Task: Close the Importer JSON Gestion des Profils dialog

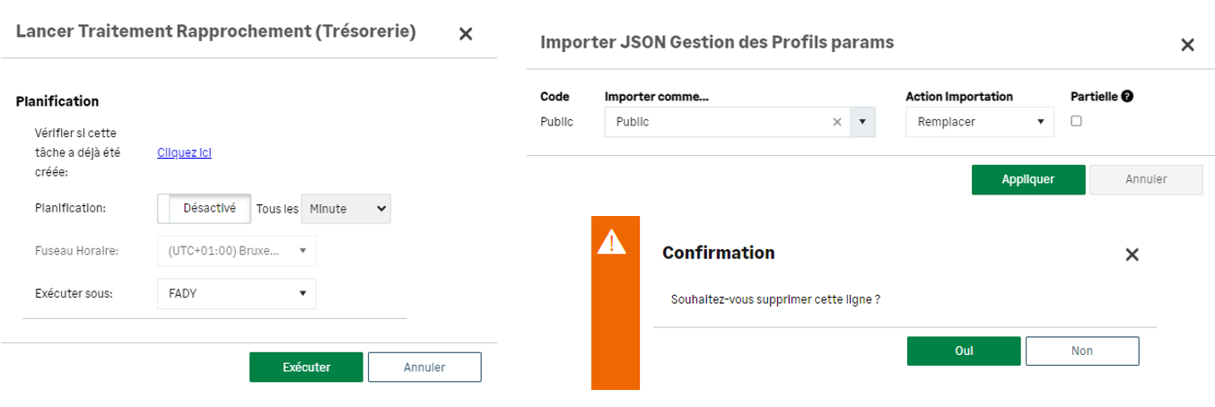Action: click(x=1187, y=45)
